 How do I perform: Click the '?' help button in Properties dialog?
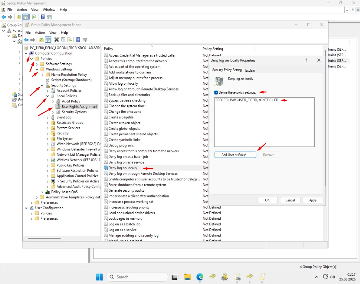(x=306, y=60)
